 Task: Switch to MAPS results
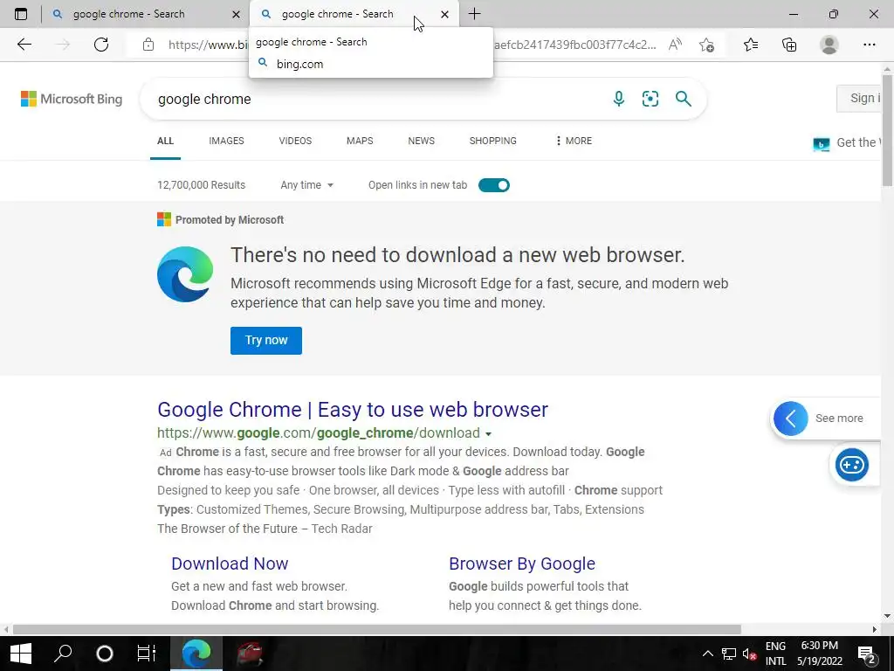click(360, 141)
